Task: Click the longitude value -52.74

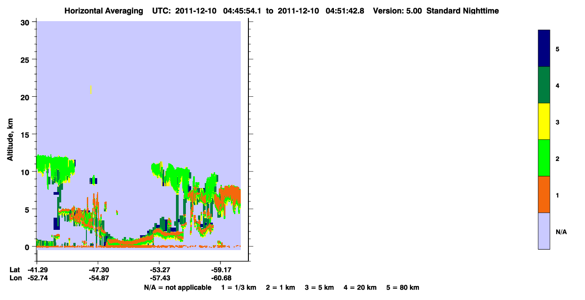Action: [37, 278]
